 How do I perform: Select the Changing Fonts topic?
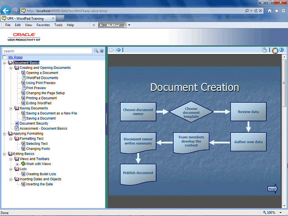tap(38, 148)
